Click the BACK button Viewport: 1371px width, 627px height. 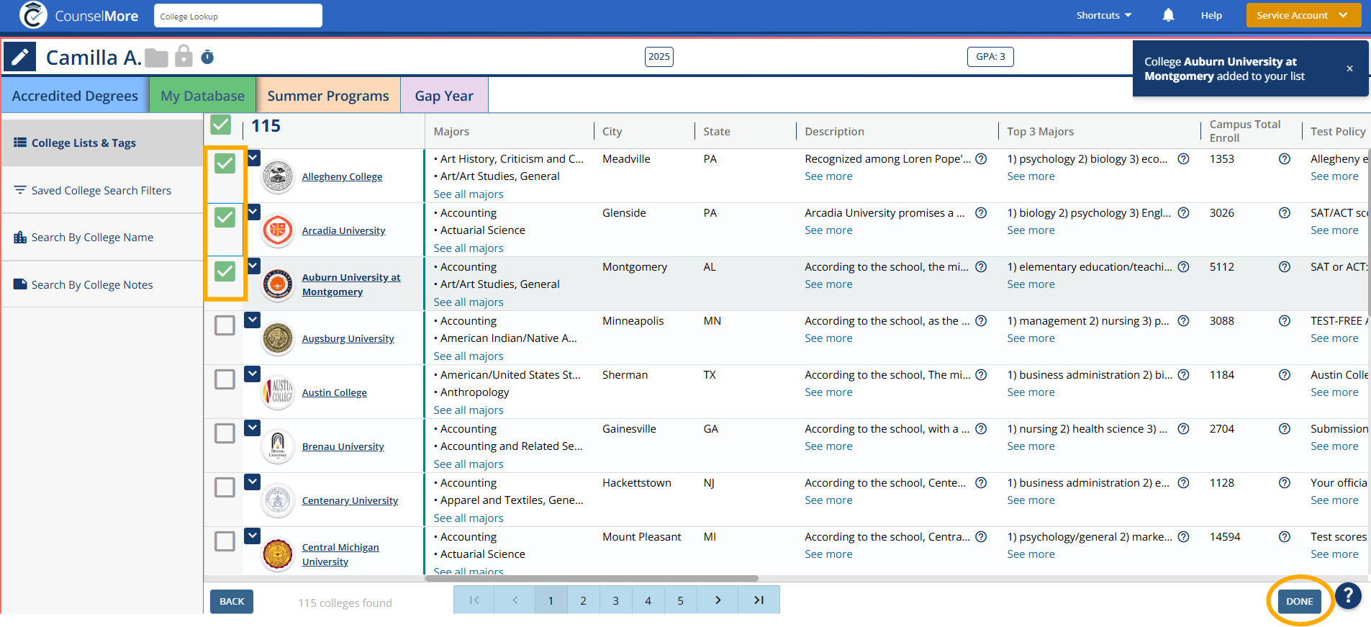point(232,601)
